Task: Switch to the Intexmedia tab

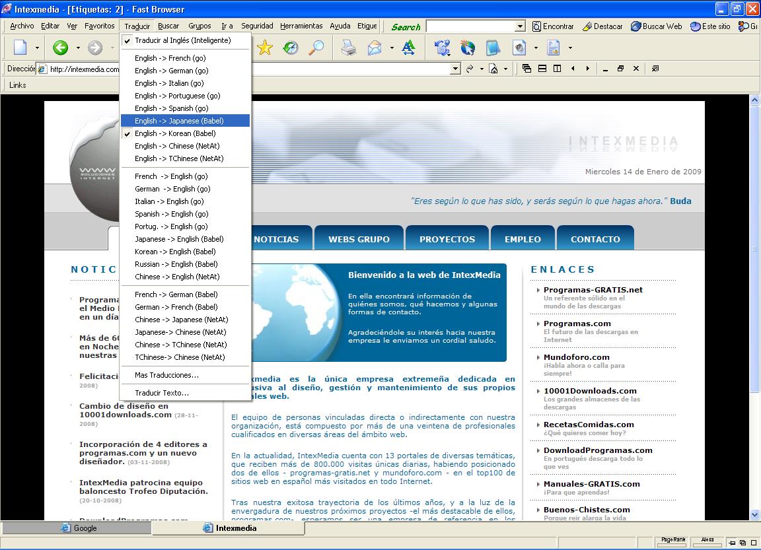Action: click(229, 528)
